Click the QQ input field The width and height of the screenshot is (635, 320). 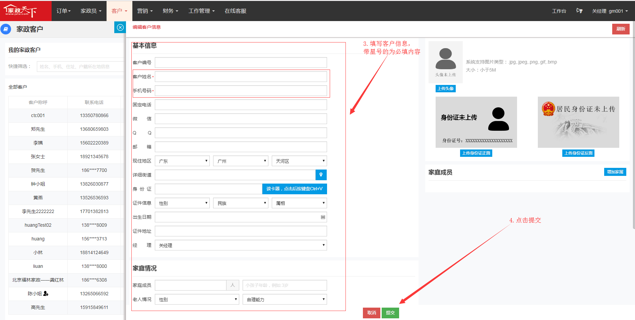[x=241, y=133]
